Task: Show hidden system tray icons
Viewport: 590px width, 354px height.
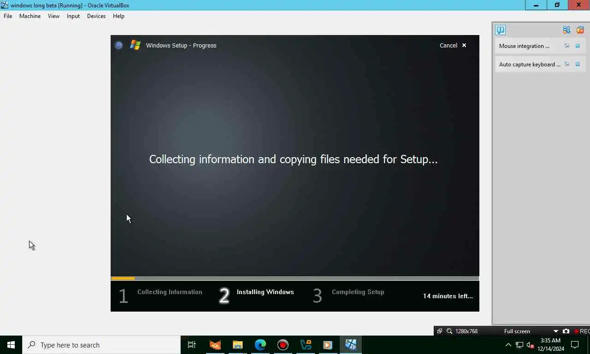Action: click(508, 345)
